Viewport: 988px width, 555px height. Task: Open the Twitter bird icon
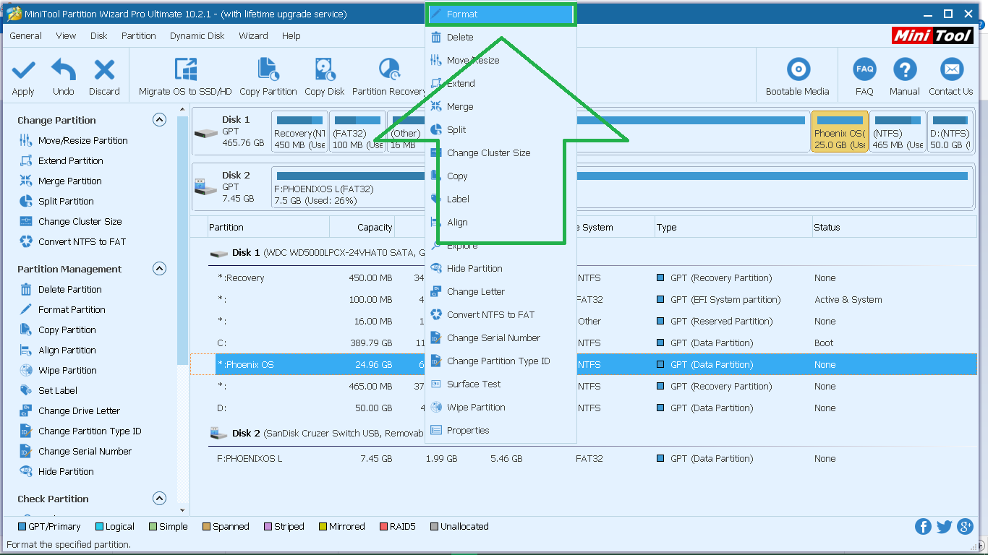coord(944,526)
